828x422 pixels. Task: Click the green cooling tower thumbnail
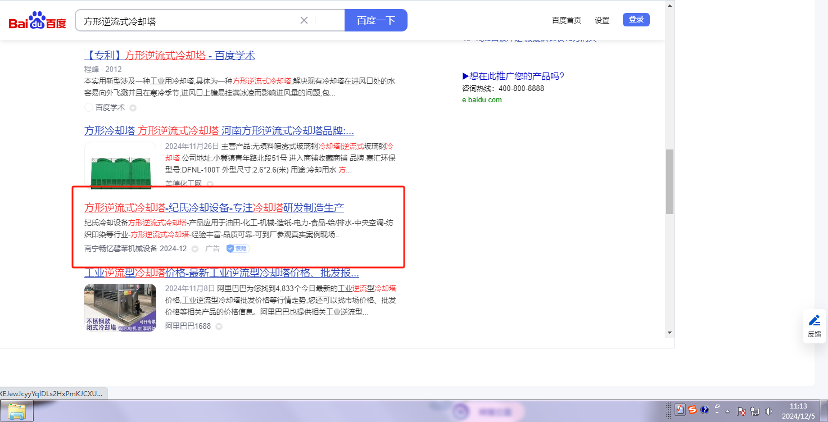(120, 166)
